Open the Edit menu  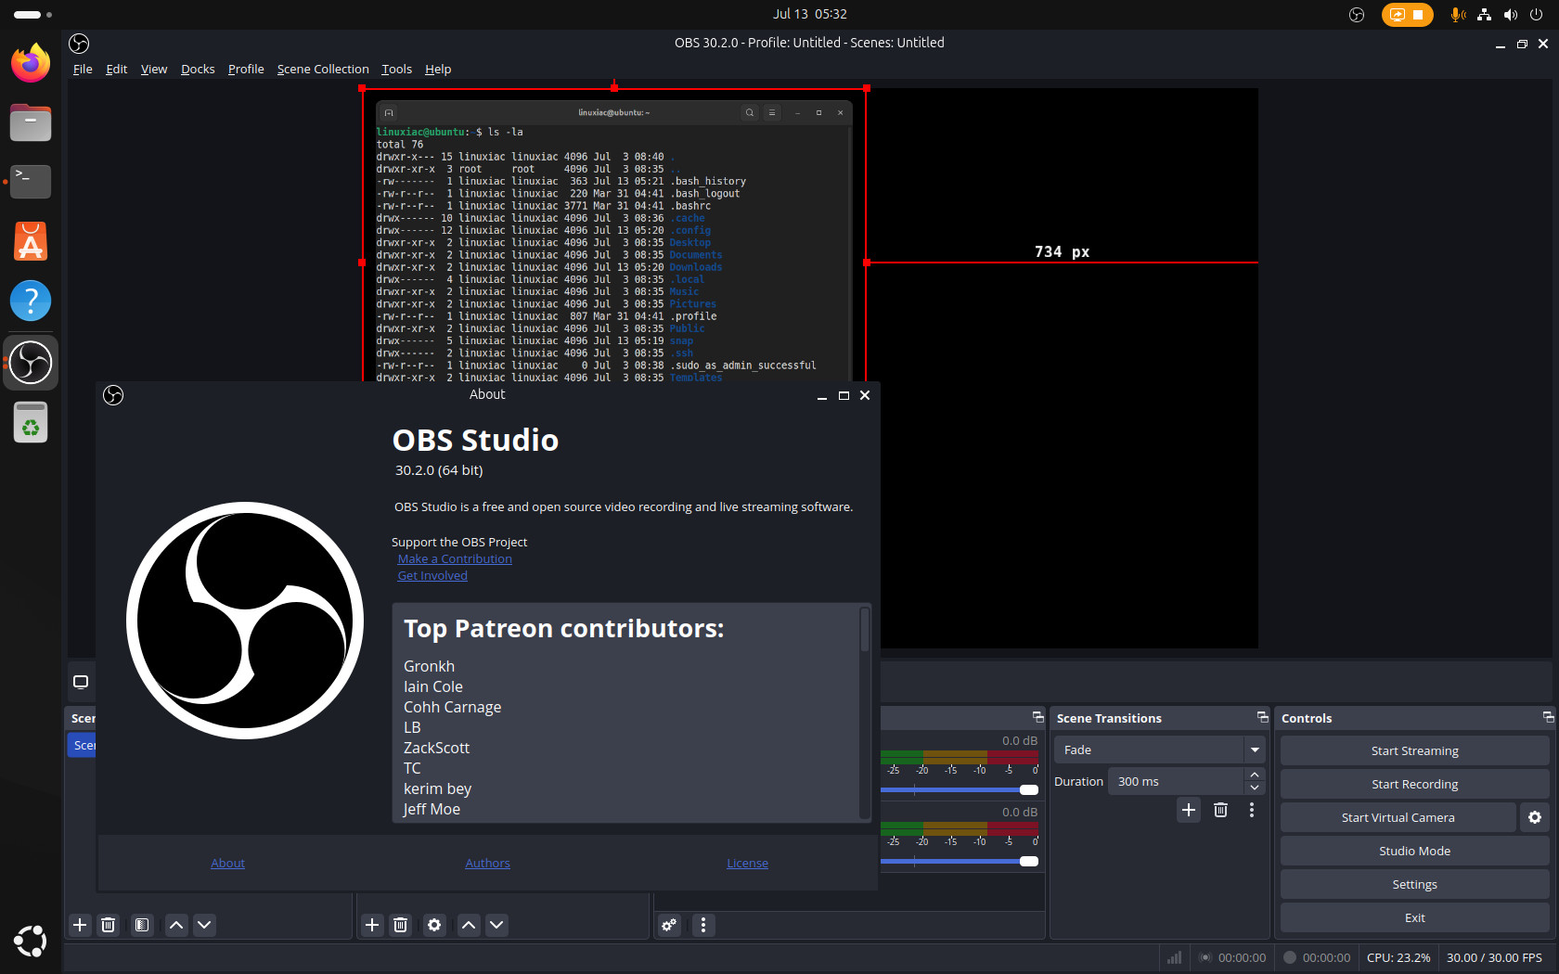click(x=117, y=69)
